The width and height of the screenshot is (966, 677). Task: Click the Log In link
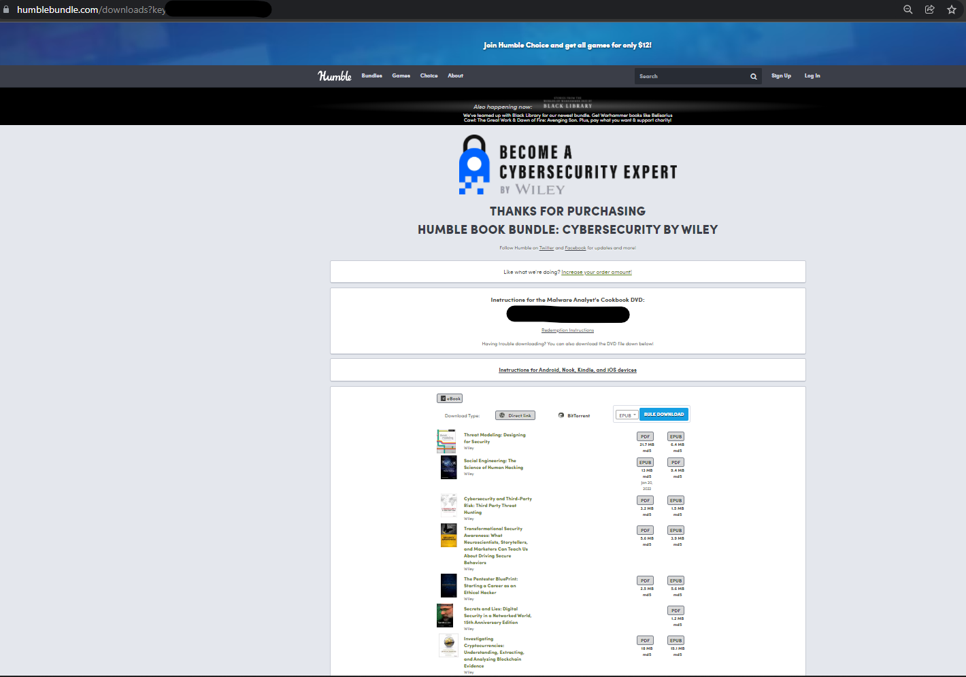point(812,76)
